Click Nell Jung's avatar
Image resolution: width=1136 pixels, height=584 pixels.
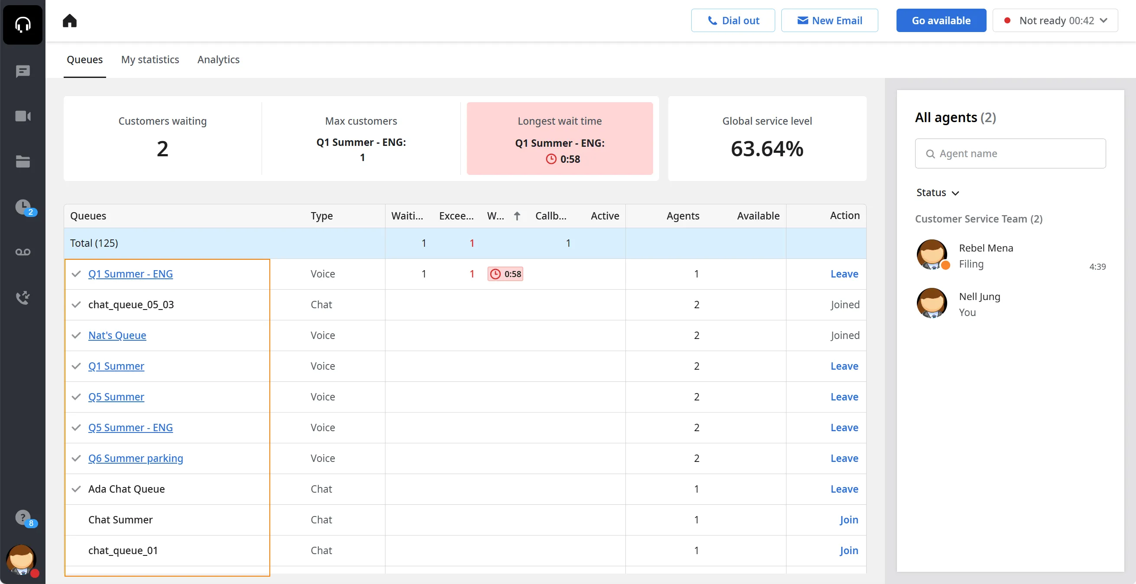pyautogui.click(x=932, y=303)
